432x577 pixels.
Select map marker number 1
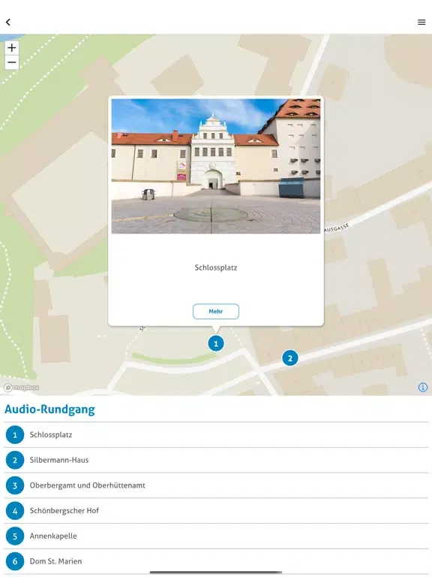click(x=216, y=343)
